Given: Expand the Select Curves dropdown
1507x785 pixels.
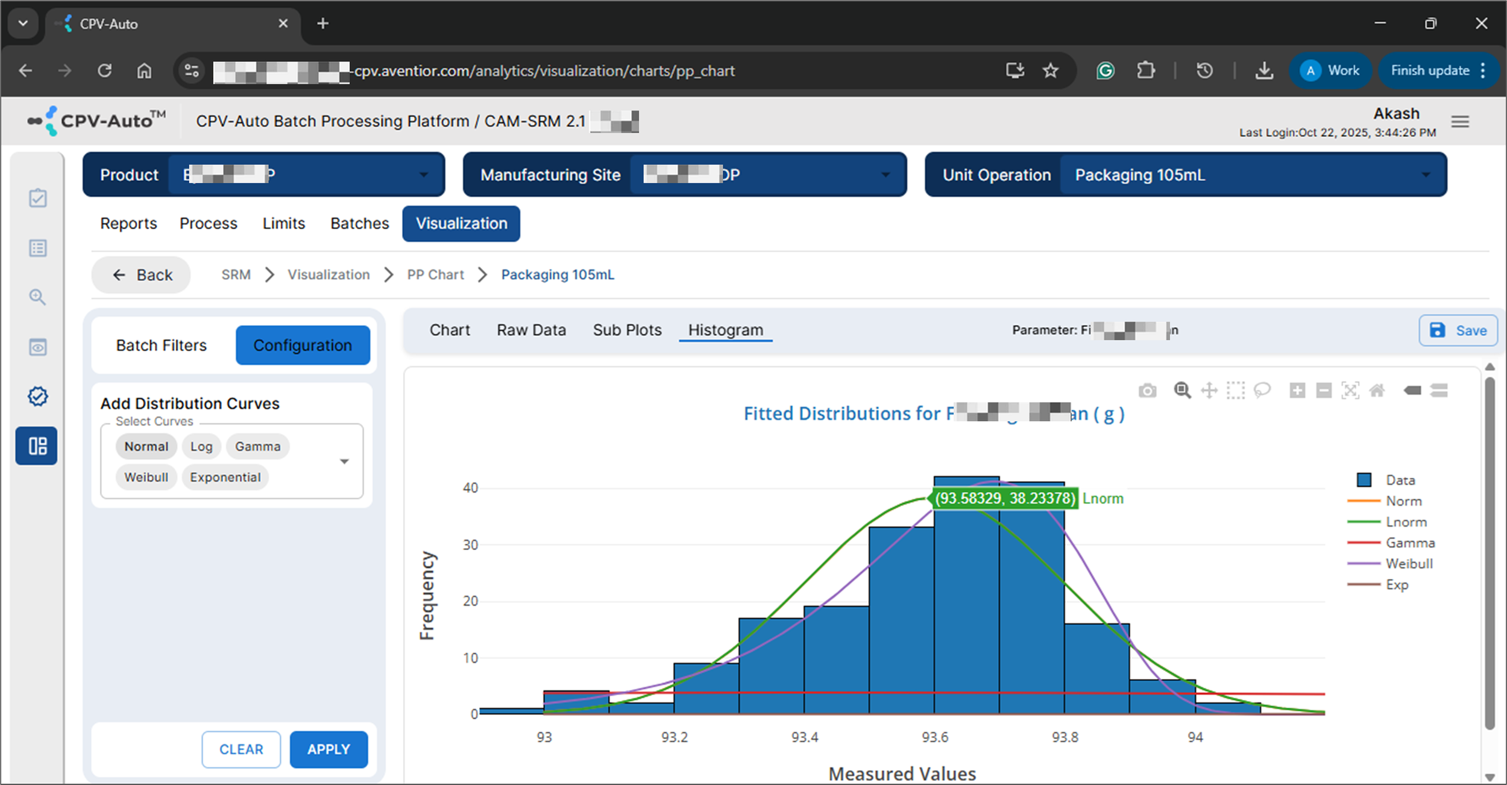Looking at the screenshot, I should point(344,461).
